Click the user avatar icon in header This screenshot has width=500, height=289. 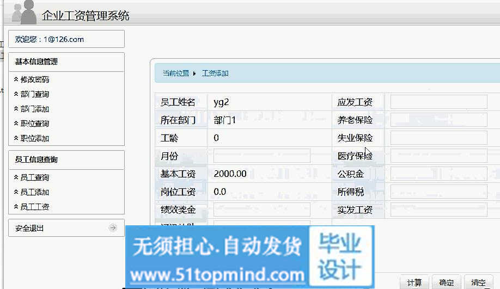click(25, 12)
